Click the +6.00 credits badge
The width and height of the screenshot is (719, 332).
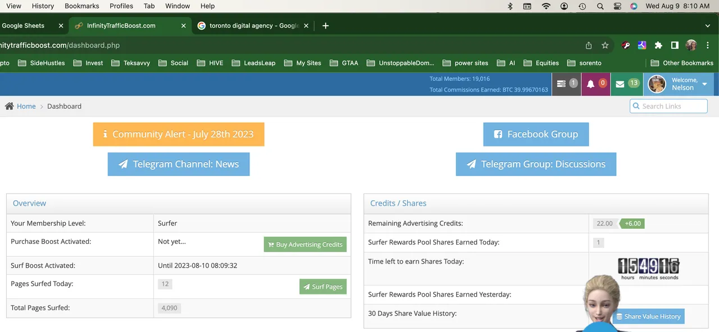pyautogui.click(x=632, y=223)
